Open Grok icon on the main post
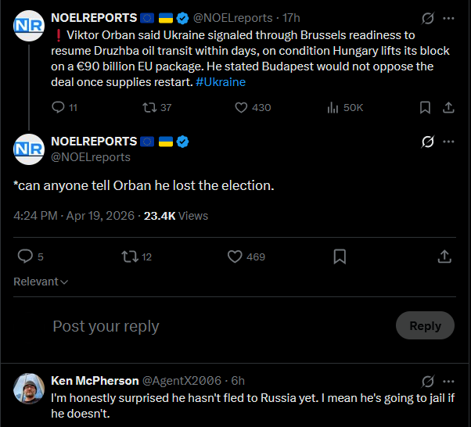 pyautogui.click(x=427, y=142)
